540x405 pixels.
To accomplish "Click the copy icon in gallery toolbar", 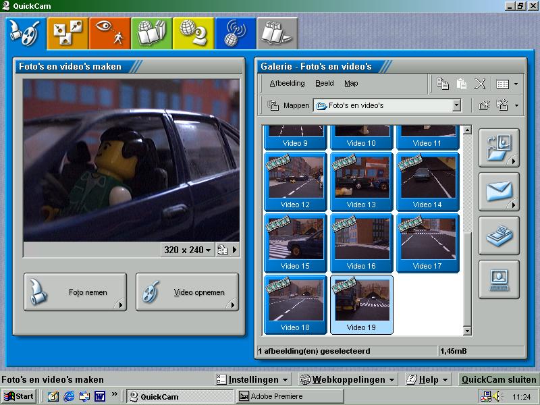I will 442,84.
